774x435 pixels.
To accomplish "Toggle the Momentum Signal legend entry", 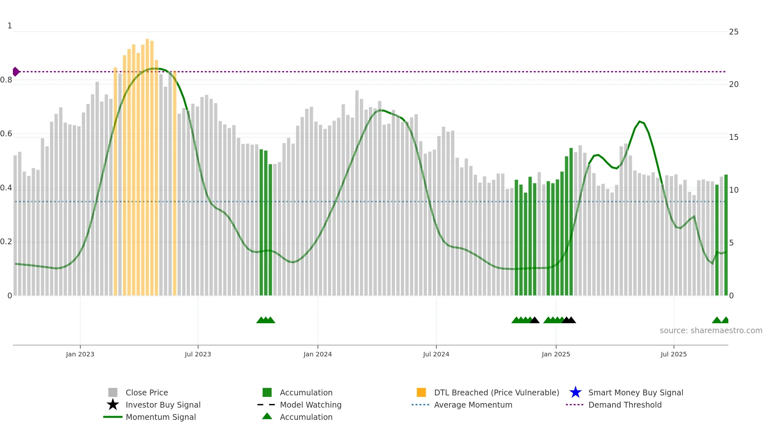I will pos(161,417).
